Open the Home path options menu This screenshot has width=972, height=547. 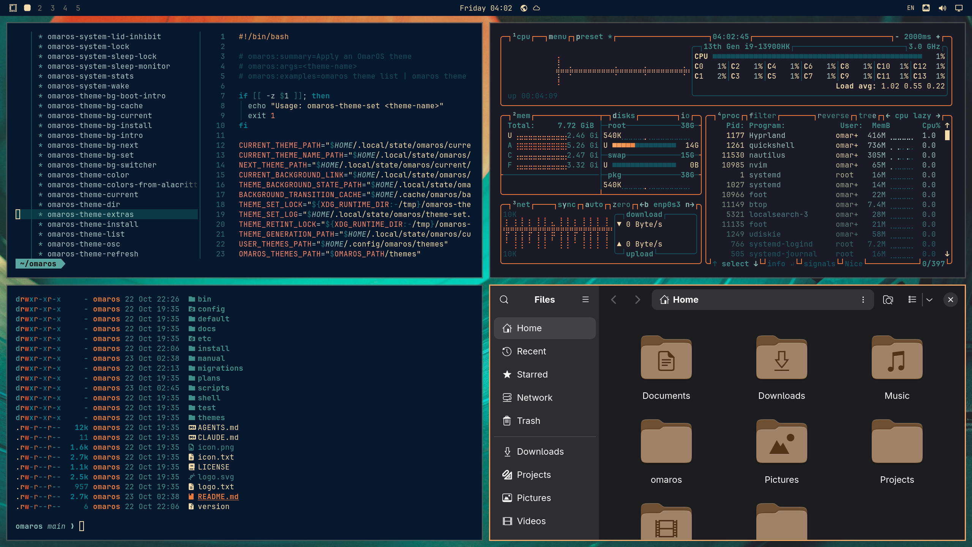point(863,300)
